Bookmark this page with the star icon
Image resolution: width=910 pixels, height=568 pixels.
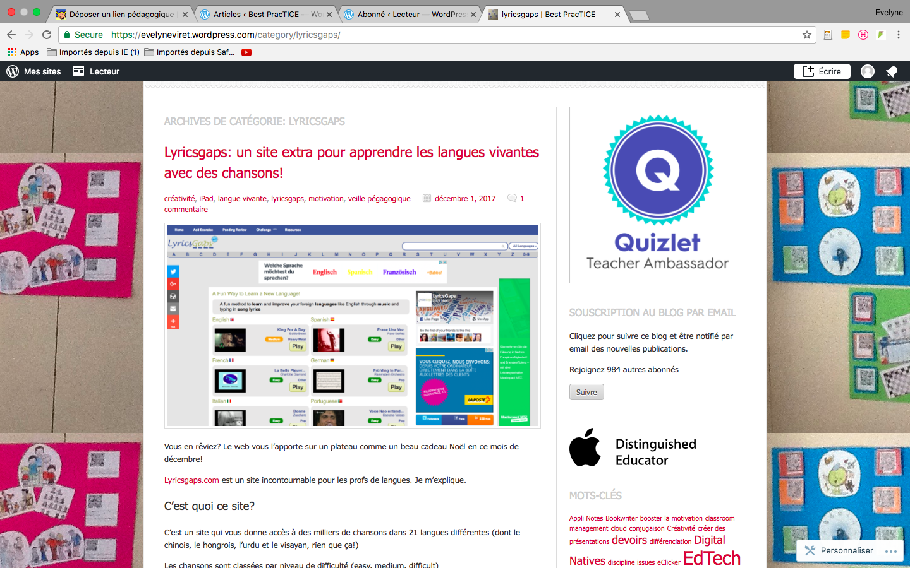pos(806,35)
